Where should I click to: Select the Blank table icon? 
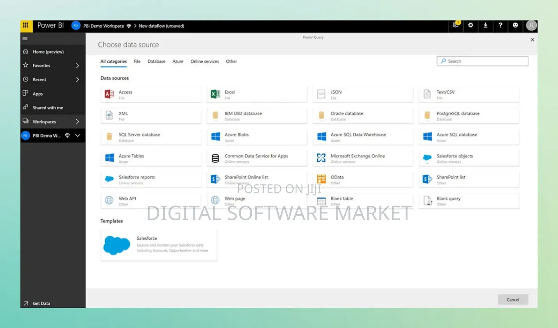[x=321, y=201]
